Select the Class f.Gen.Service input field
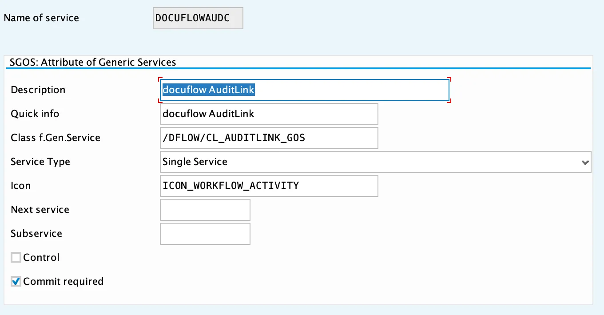The image size is (604, 315). point(269,138)
